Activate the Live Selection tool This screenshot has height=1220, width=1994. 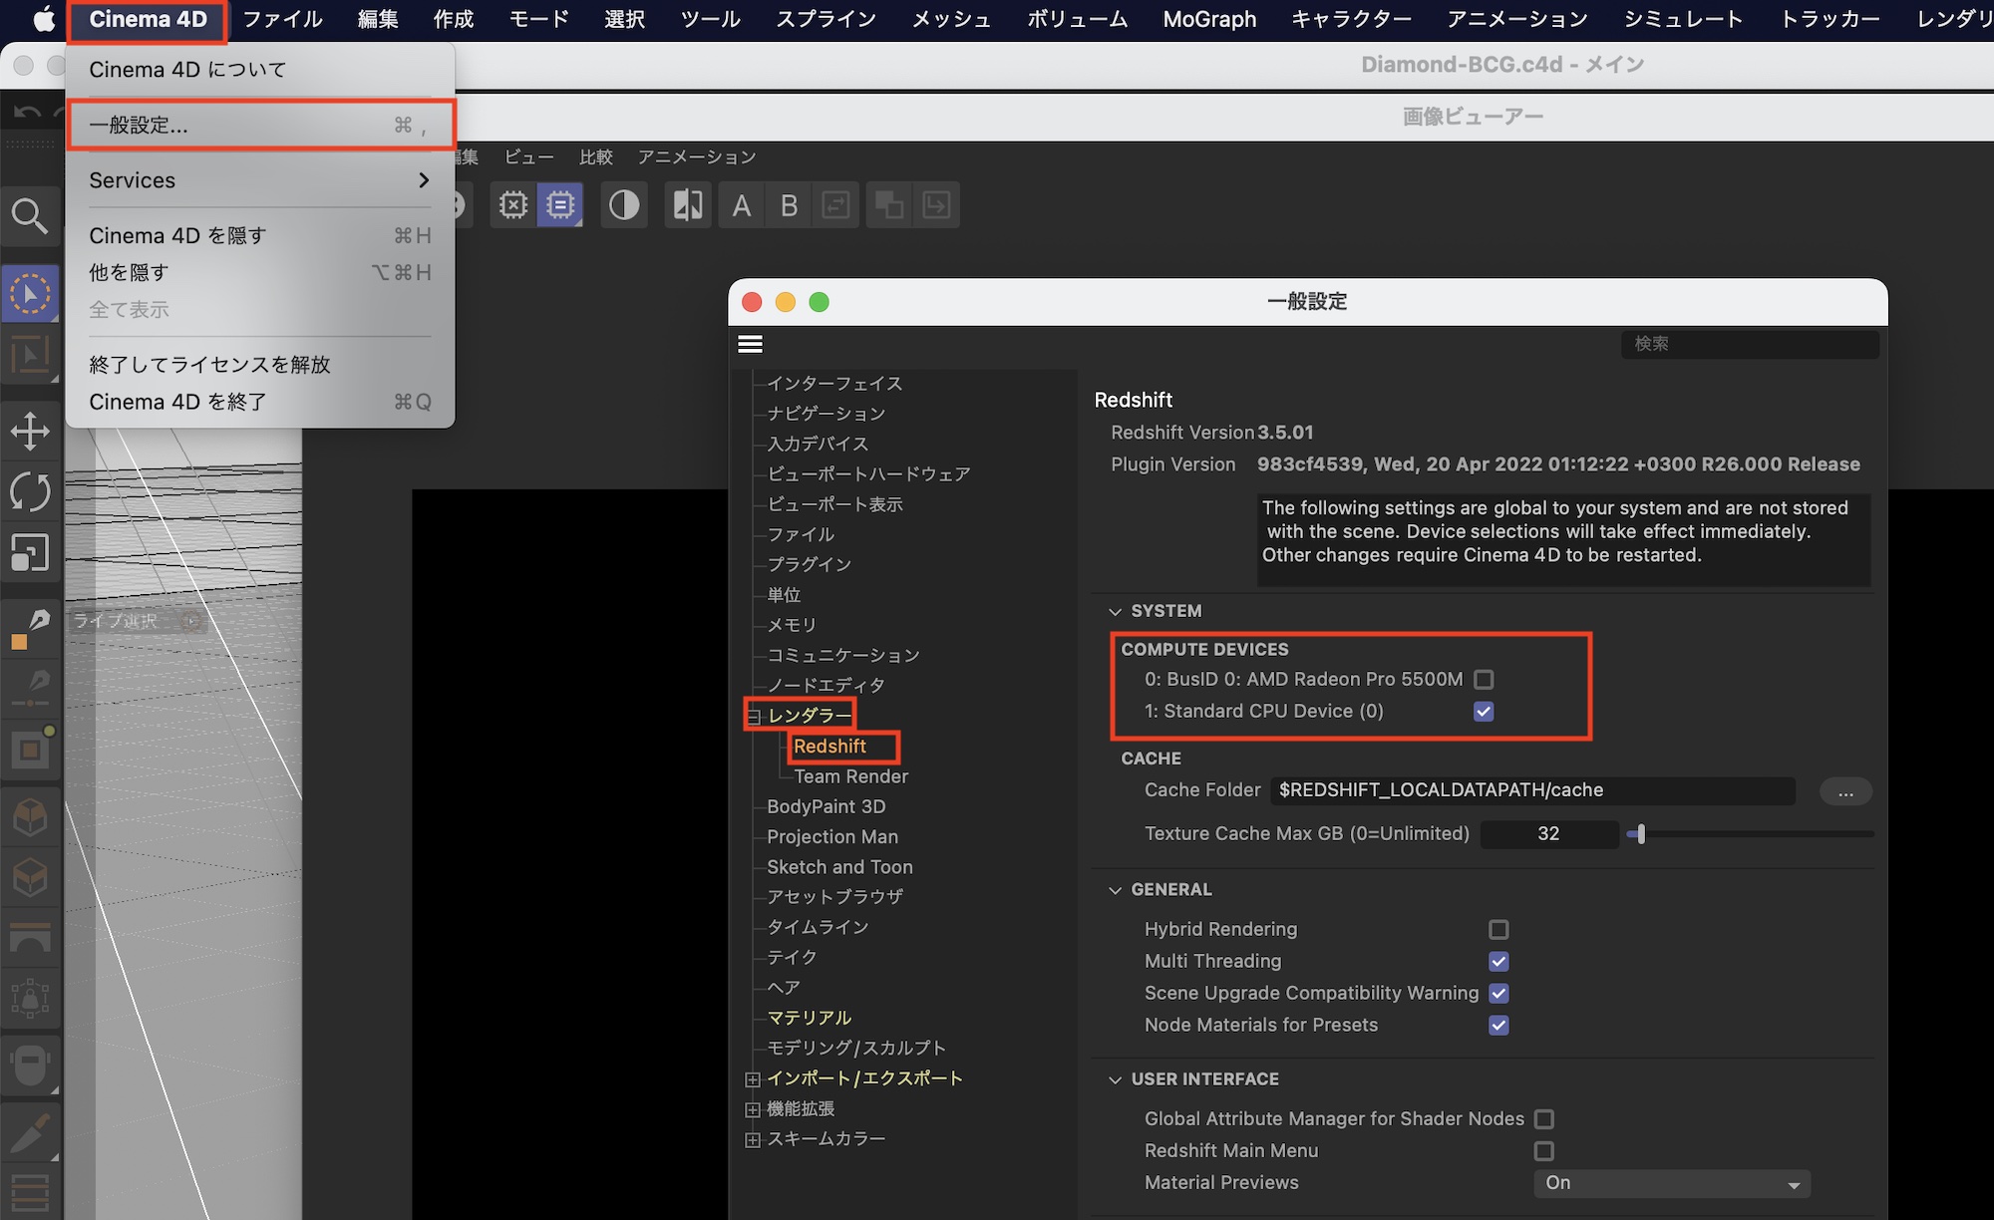(x=31, y=292)
